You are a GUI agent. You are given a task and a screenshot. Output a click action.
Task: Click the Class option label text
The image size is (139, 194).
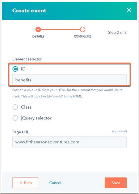click(26, 107)
